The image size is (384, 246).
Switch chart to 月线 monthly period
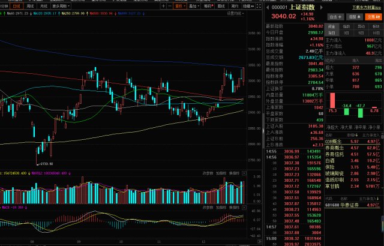point(41,6)
